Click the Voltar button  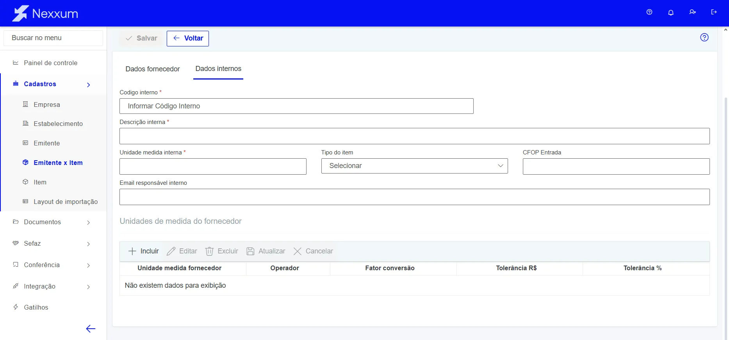coord(188,38)
